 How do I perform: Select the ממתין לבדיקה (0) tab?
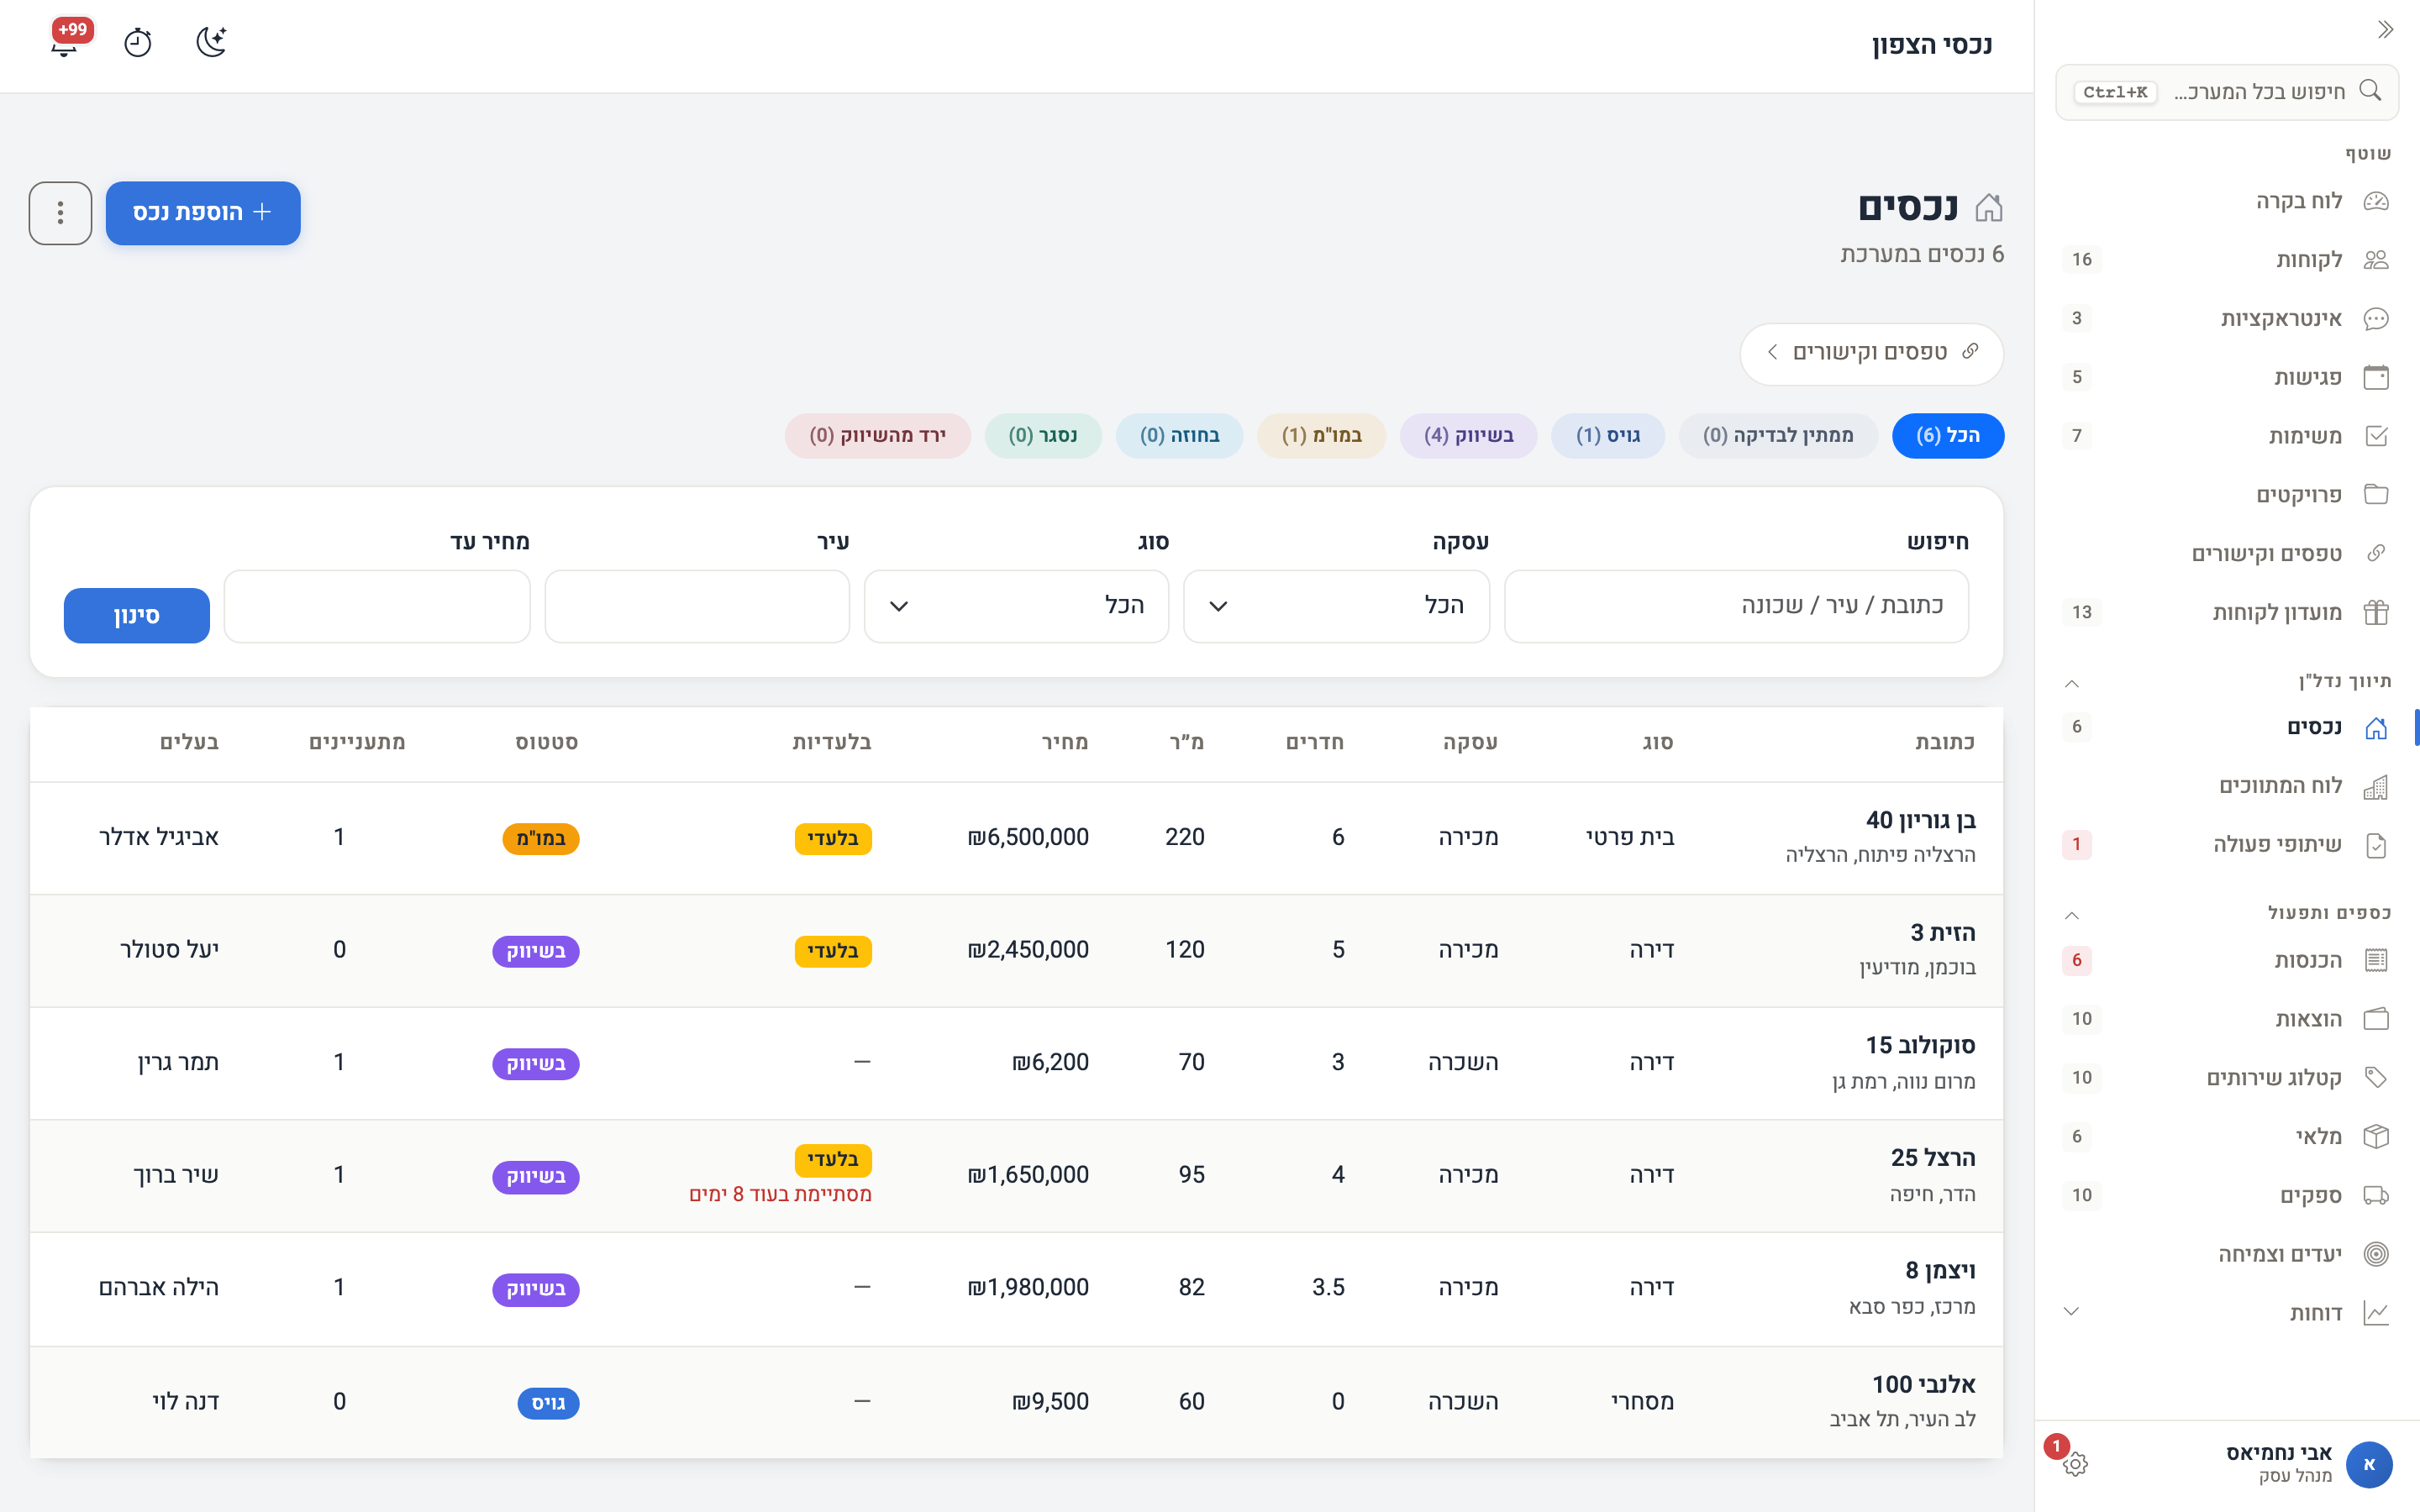click(x=1778, y=436)
